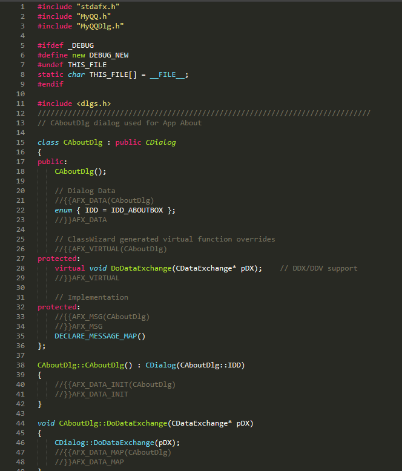Click the "// DDX/DDV support" comment
Screen dimensions: 402x471
pyautogui.click(x=319, y=268)
